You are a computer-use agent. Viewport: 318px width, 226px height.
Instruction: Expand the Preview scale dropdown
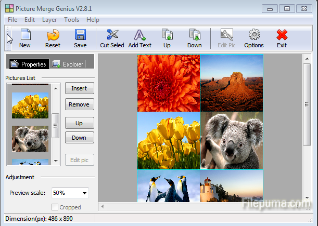[x=84, y=193]
